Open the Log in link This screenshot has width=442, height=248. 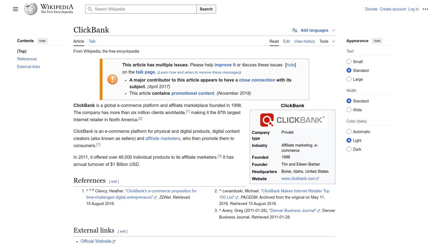413,9
